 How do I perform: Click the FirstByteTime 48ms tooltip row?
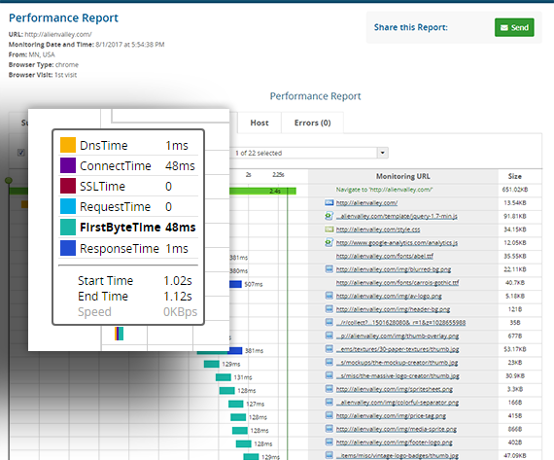pos(128,227)
